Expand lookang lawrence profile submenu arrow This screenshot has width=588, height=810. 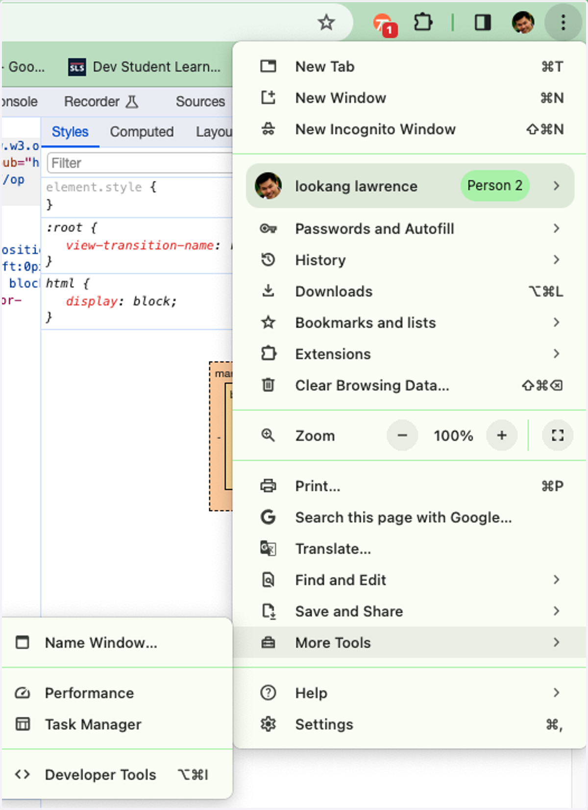[556, 186]
